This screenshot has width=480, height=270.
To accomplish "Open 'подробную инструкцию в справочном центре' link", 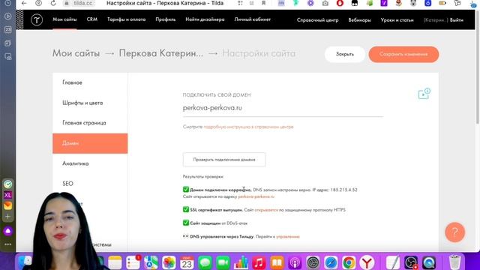I will (x=248, y=127).
